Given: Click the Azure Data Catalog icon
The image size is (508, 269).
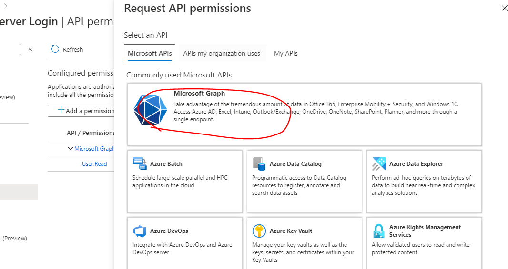Looking at the screenshot, I should (259, 163).
